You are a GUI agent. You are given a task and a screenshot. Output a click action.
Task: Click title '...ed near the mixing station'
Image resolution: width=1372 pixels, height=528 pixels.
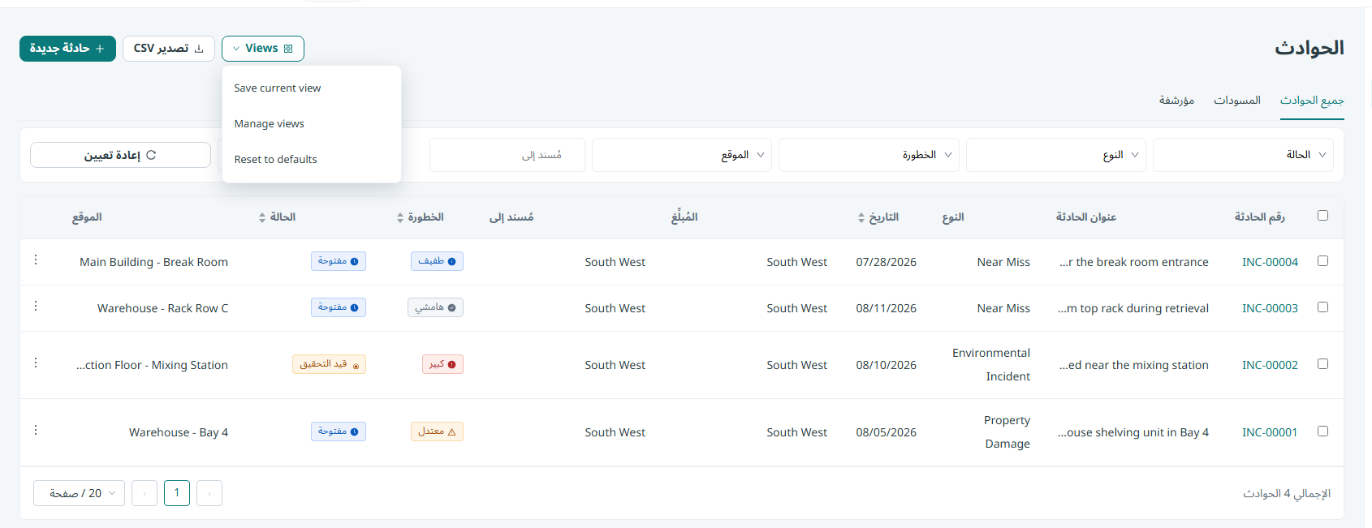tap(1133, 365)
